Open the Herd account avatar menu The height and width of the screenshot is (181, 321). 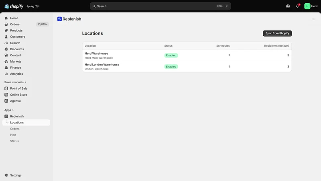coord(311,6)
